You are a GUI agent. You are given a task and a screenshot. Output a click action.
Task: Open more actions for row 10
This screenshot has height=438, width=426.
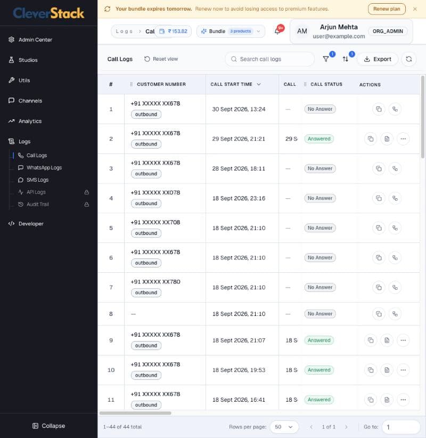[x=403, y=370]
